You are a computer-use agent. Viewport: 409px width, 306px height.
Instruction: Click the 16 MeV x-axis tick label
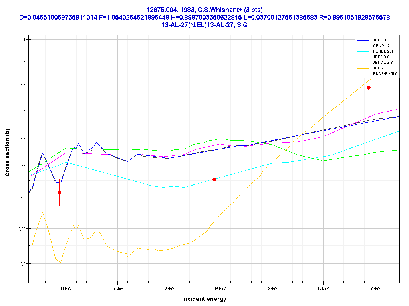[323, 288]
